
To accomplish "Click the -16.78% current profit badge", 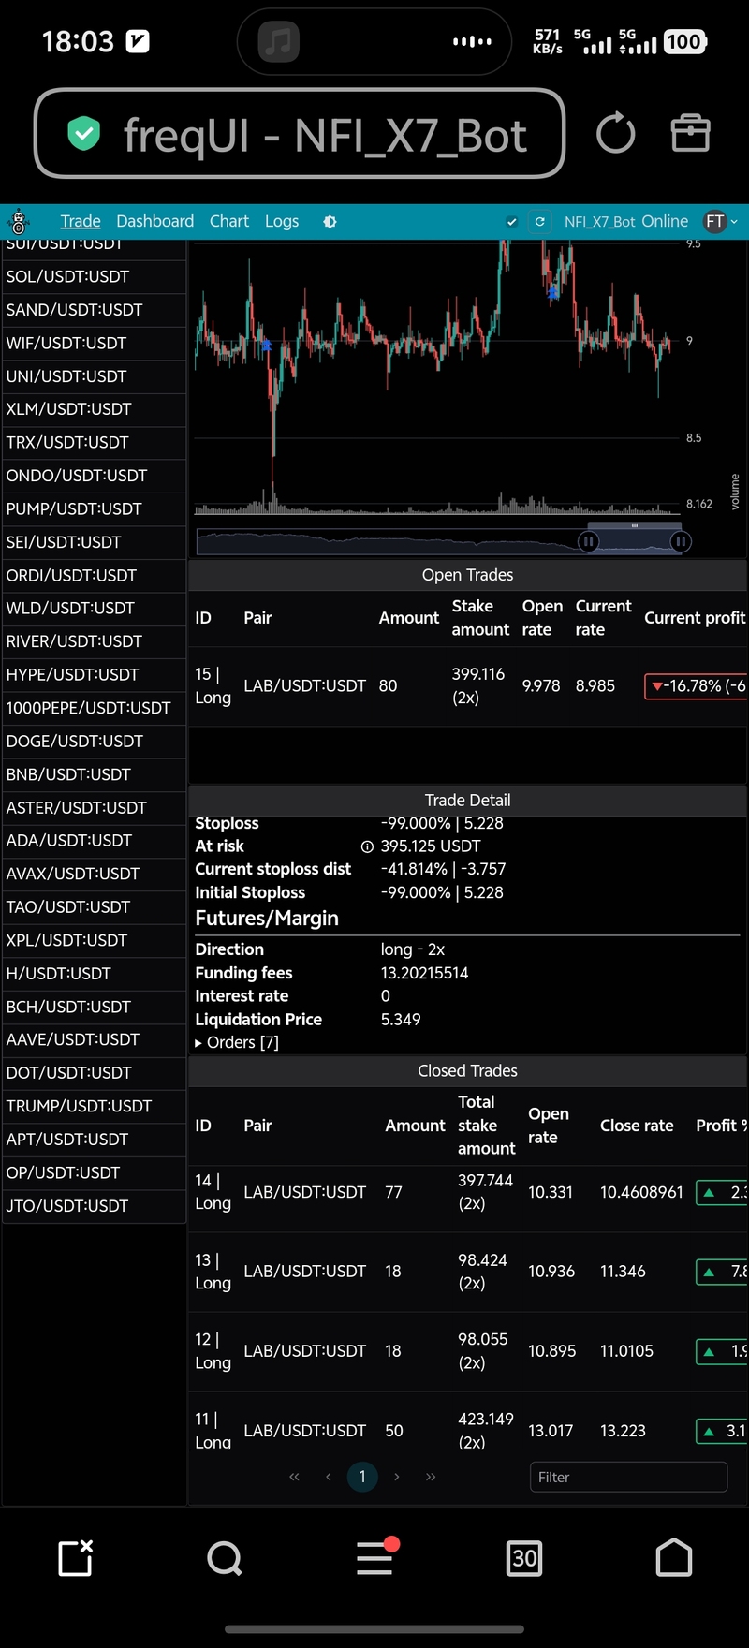I will 696,686.
